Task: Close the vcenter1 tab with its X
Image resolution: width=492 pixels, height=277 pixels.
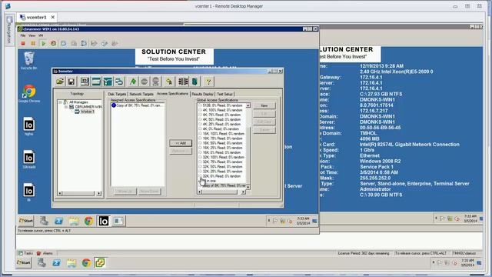Action: [x=53, y=17]
